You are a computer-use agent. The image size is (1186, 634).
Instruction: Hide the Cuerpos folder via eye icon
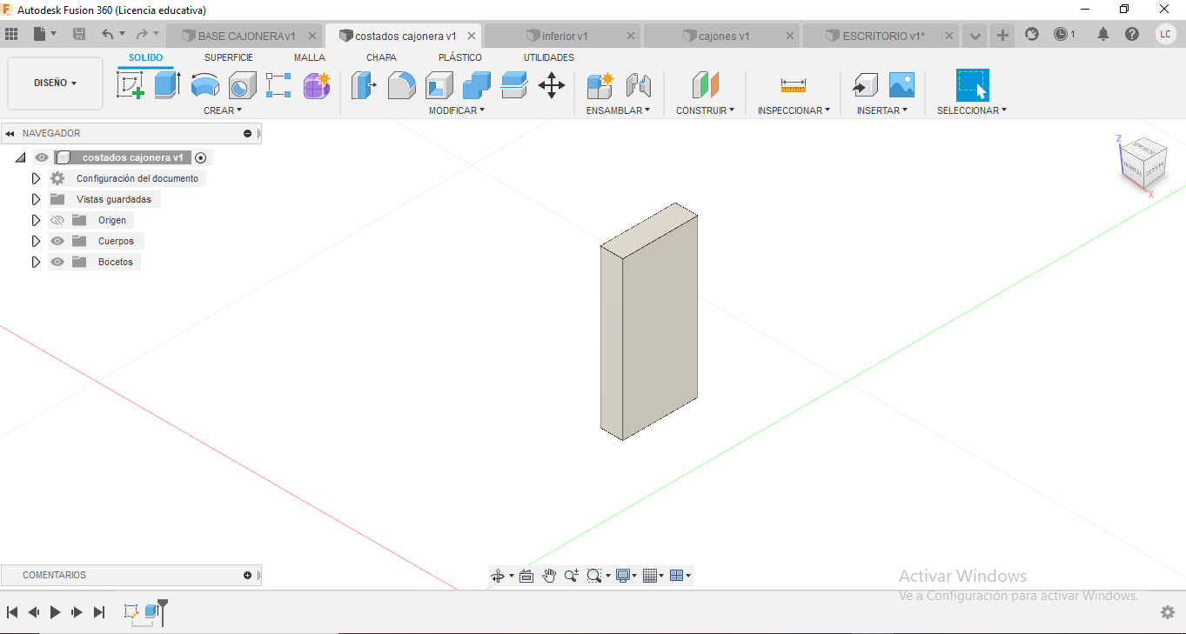(x=58, y=241)
